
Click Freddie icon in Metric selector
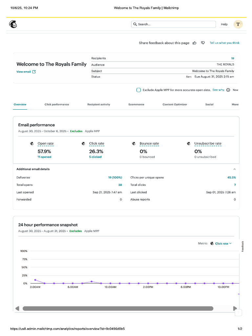tap(212, 243)
